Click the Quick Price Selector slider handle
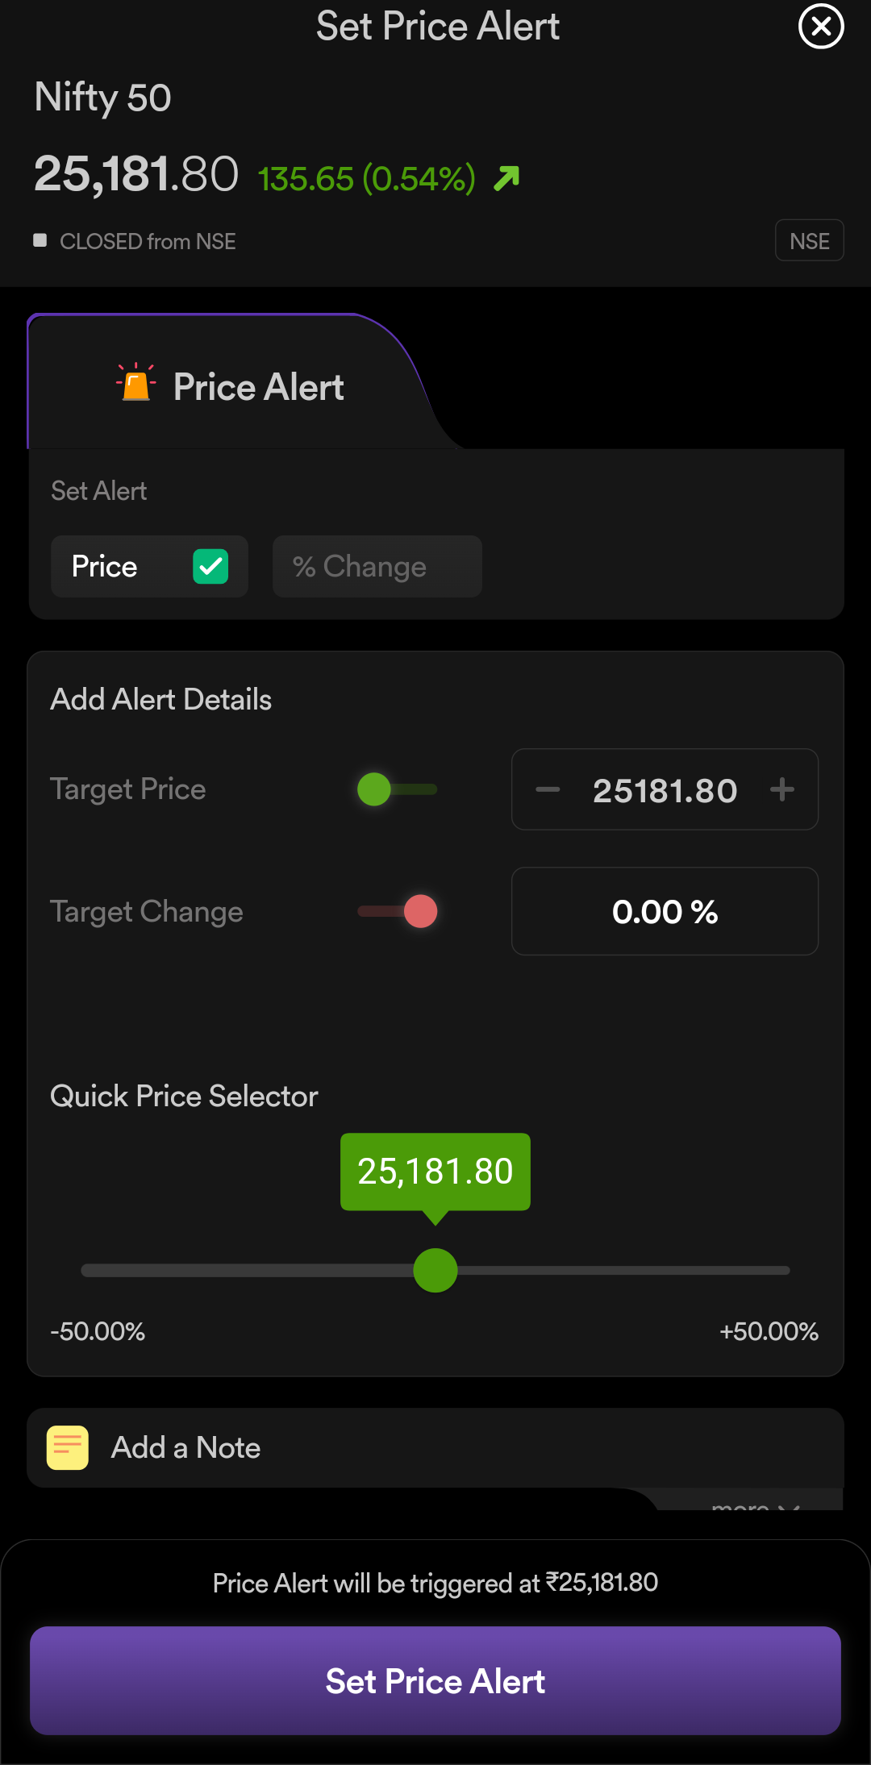 point(435,1270)
